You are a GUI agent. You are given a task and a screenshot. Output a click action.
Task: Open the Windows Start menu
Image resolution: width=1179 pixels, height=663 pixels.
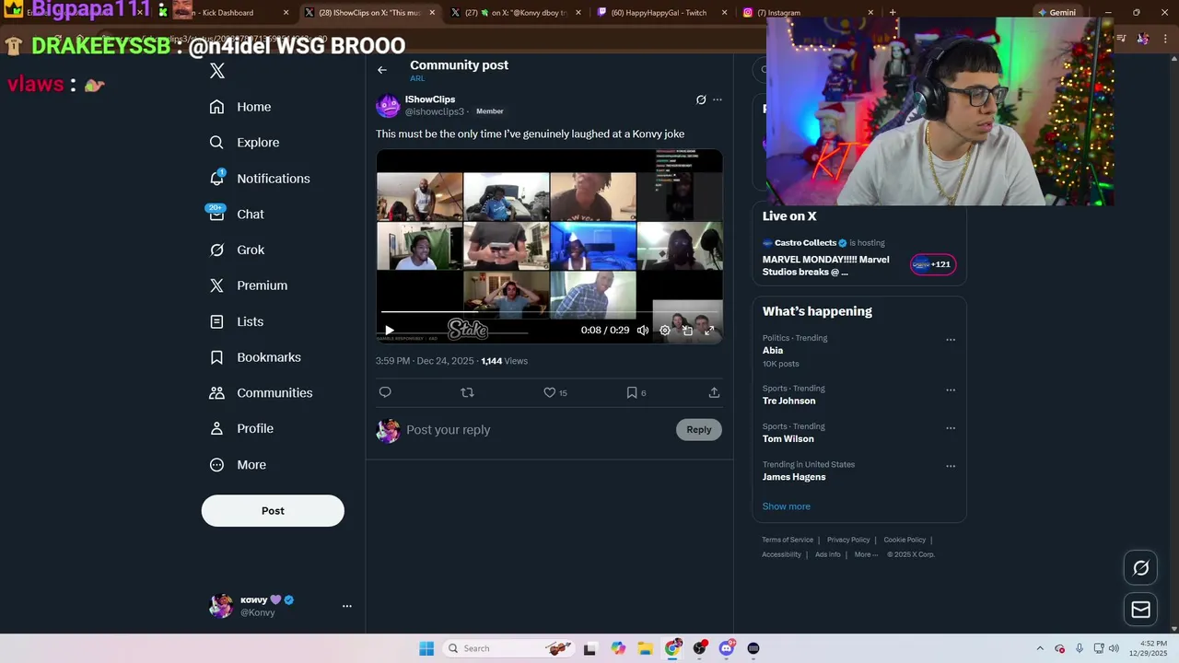click(x=426, y=648)
